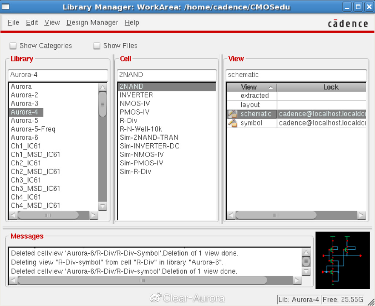Select the Aurora-3 library
Image resolution: width=375 pixels, height=306 pixels.
click(x=24, y=103)
